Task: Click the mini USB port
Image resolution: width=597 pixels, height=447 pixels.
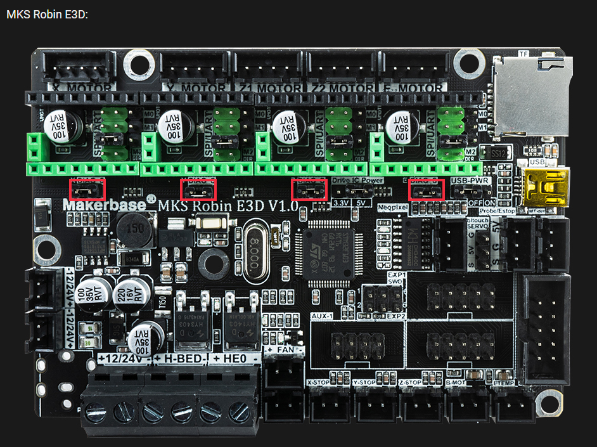Action: pyautogui.click(x=544, y=187)
